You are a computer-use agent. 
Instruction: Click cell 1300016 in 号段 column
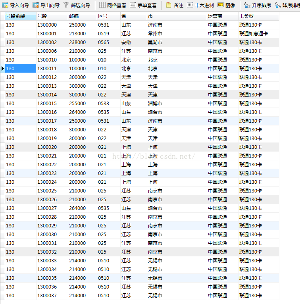click(52, 112)
